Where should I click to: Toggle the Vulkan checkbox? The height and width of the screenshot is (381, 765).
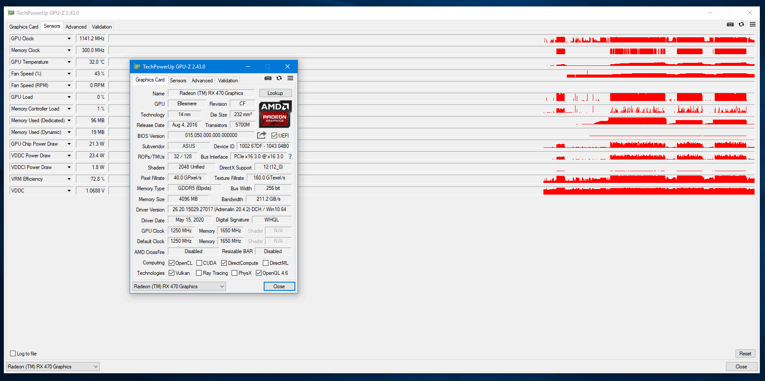pyautogui.click(x=172, y=273)
